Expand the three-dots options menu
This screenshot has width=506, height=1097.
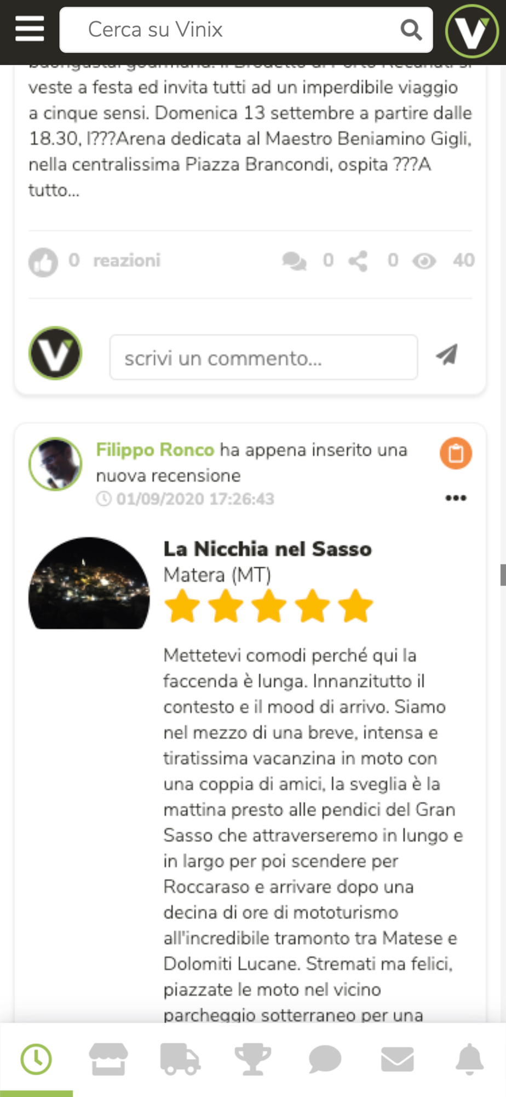[456, 498]
